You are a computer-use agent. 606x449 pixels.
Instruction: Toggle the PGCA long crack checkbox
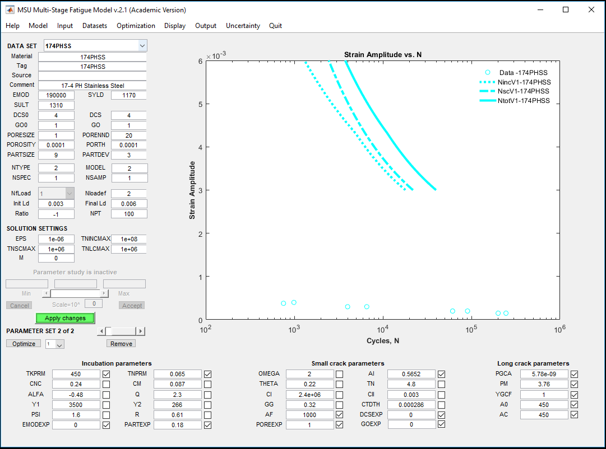pos(574,374)
